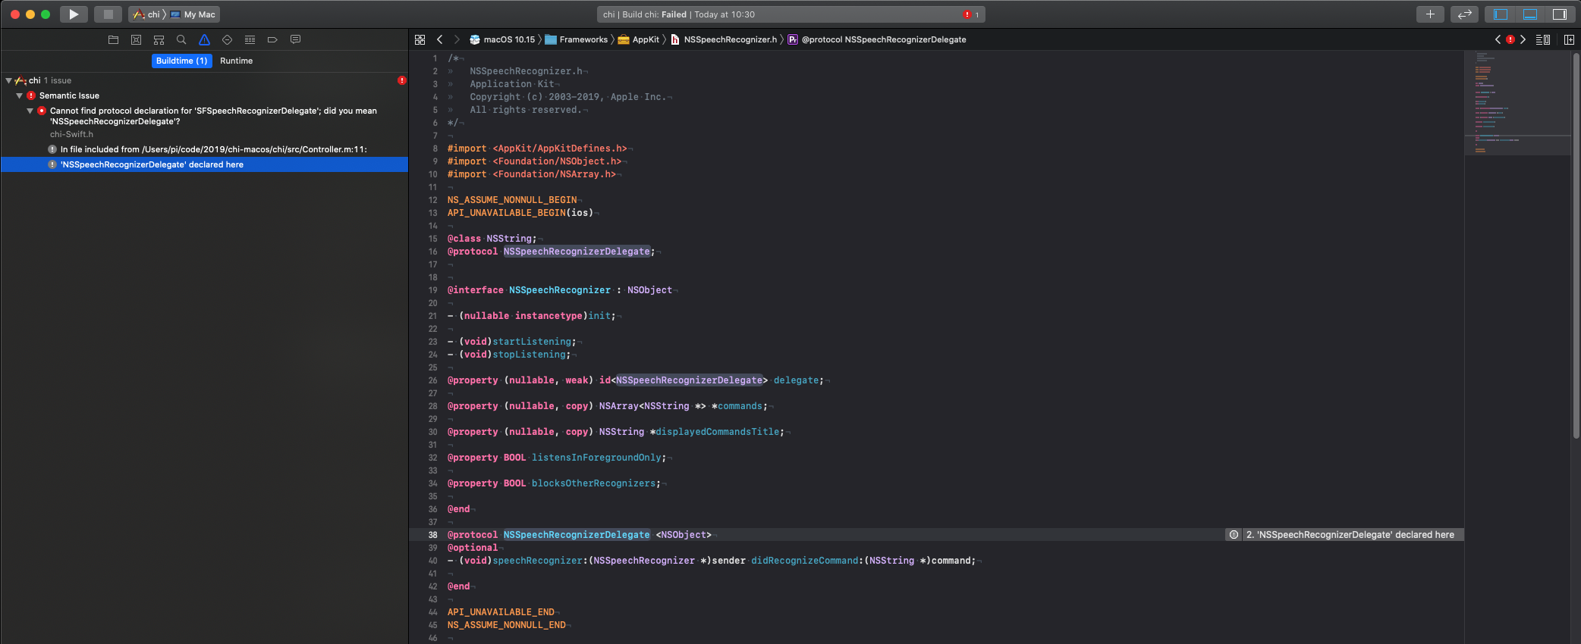Collapse the Semantic Issue group
Image resolution: width=1581 pixels, height=644 pixels.
tap(19, 95)
